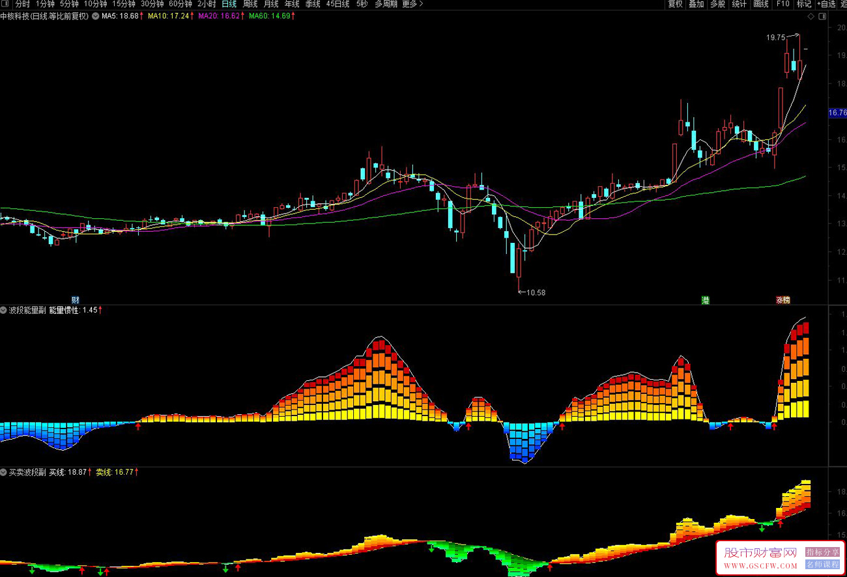Switch to the 年线 yearly tab
The width and height of the screenshot is (847, 577).
pyautogui.click(x=292, y=4)
